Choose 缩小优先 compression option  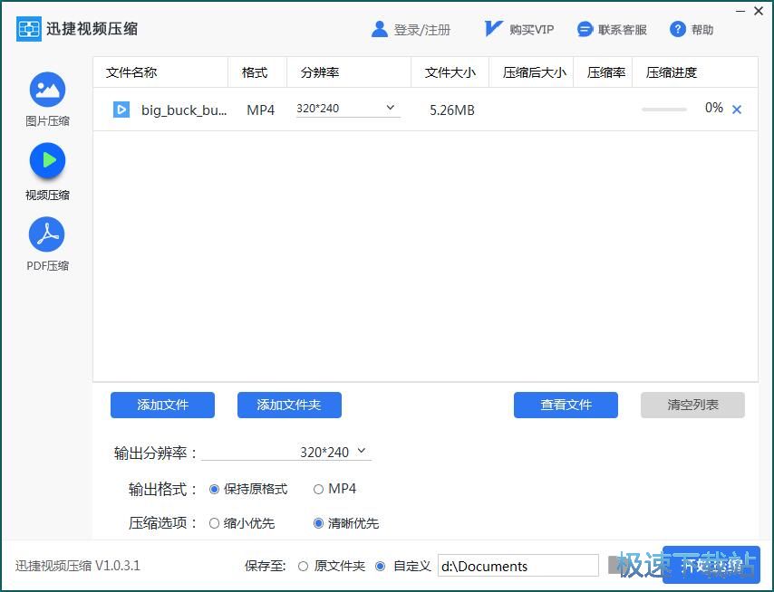[215, 523]
